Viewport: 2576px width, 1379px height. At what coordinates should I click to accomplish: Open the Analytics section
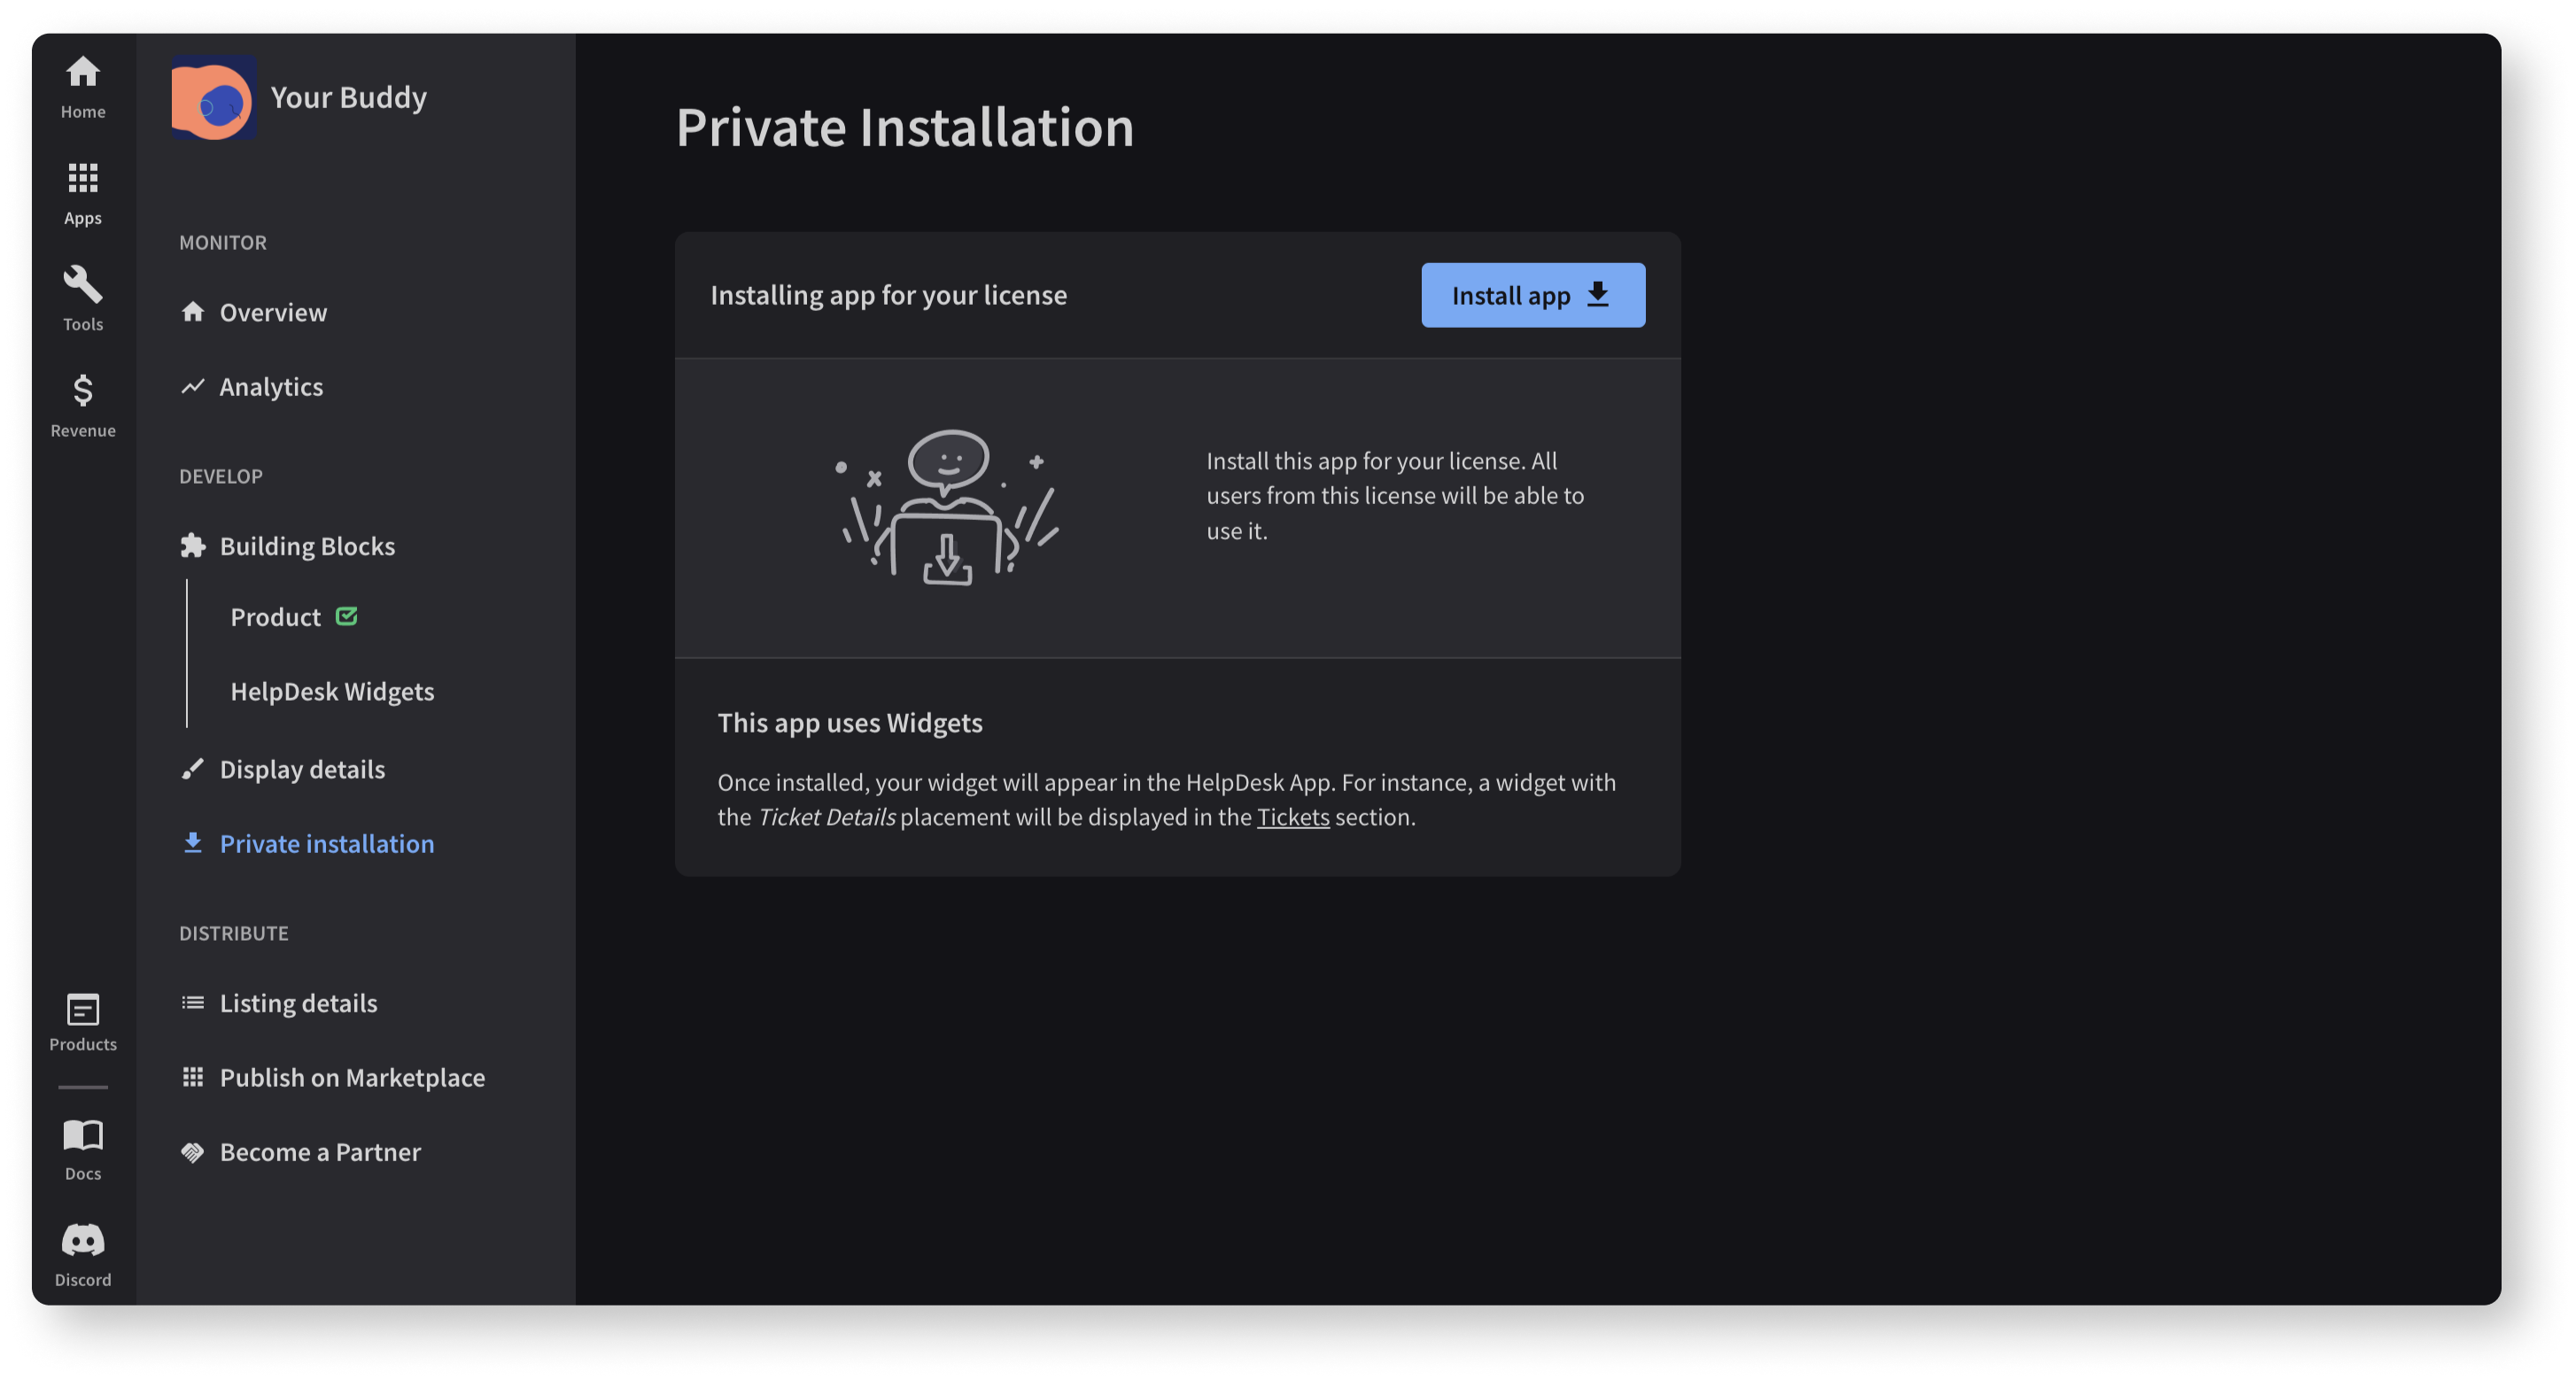coord(270,387)
